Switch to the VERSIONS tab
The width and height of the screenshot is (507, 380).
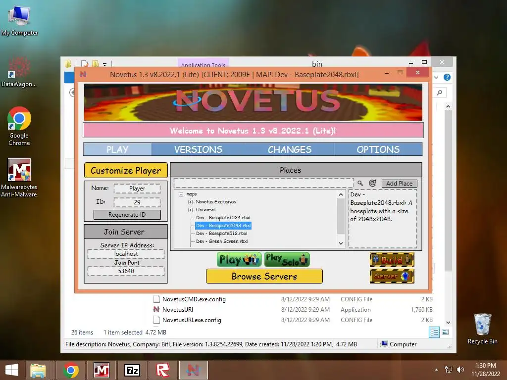(x=198, y=149)
